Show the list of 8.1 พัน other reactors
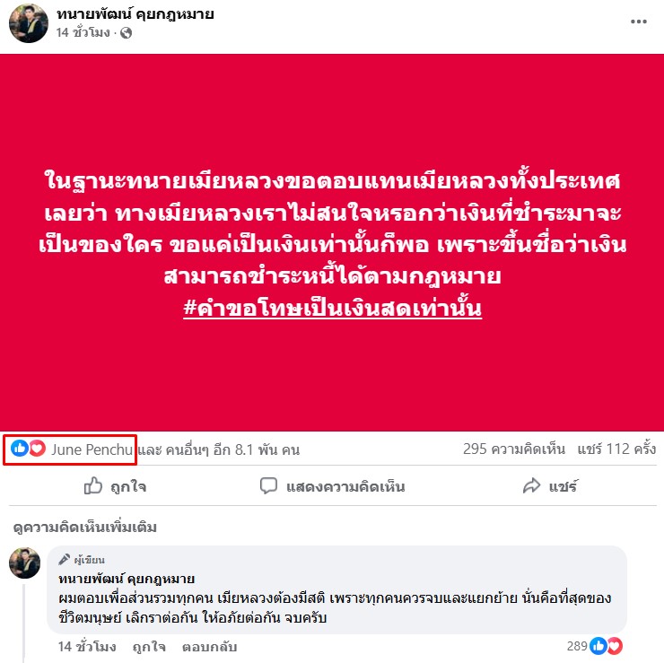 219,449
